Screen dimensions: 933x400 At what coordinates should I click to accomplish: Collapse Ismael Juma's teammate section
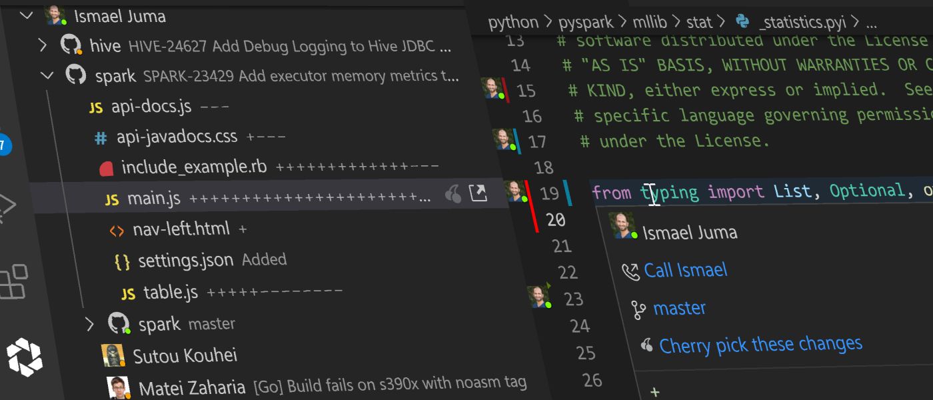(26, 15)
